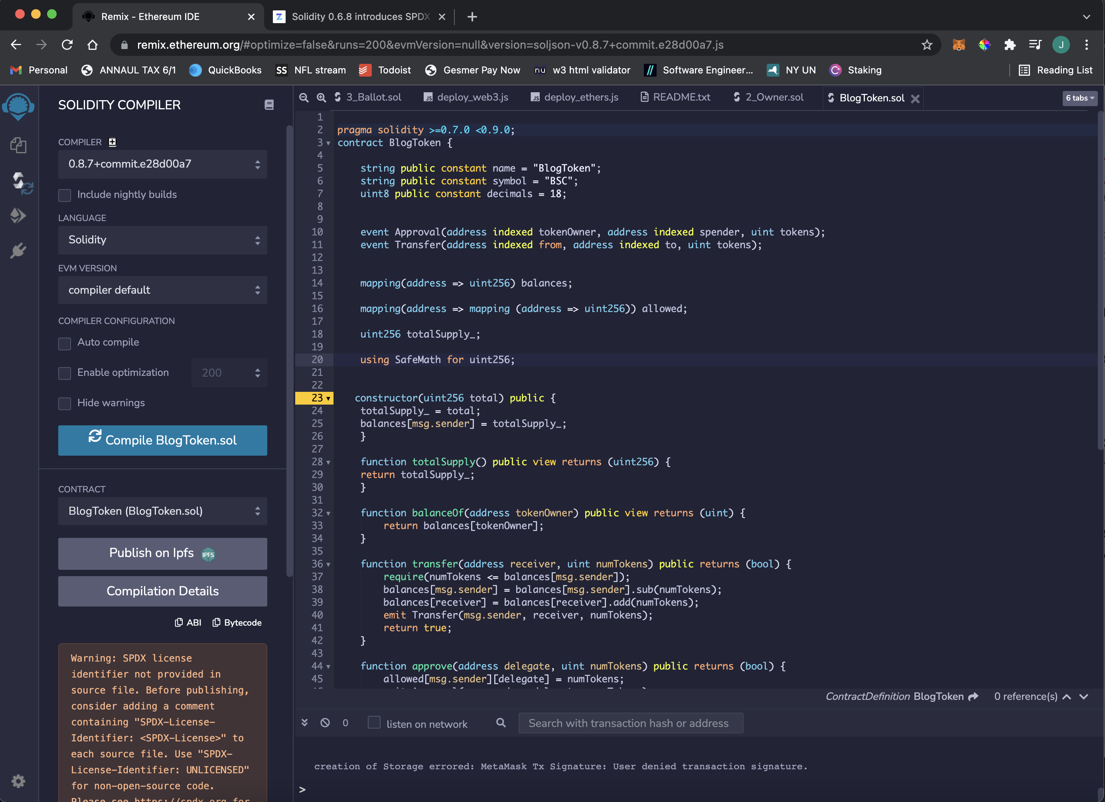Click Compile BlogToken.sol button

tap(163, 441)
